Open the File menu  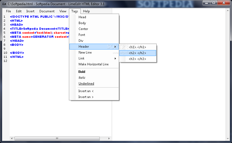8,11
